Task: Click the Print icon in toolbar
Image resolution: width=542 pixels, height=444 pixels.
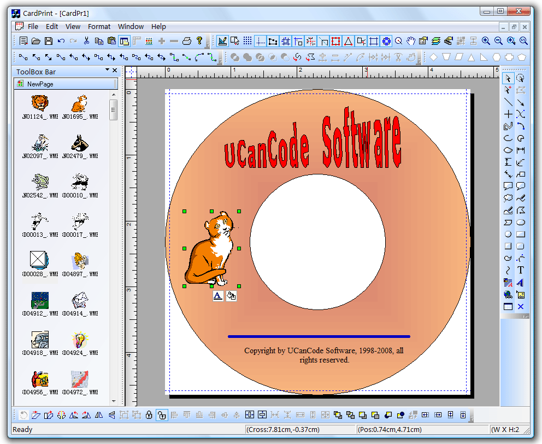Action: tap(187, 41)
